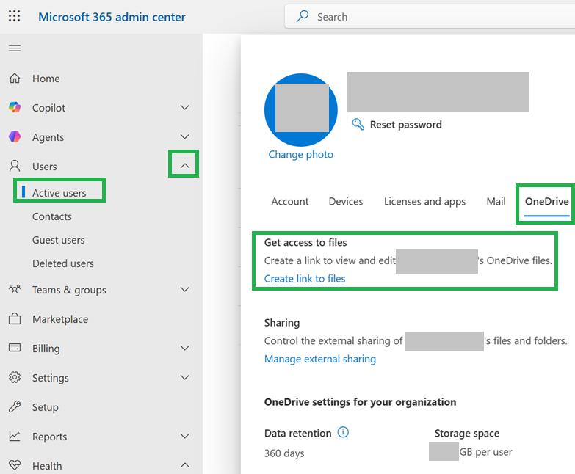Click the Get access to files heading

[305, 242]
